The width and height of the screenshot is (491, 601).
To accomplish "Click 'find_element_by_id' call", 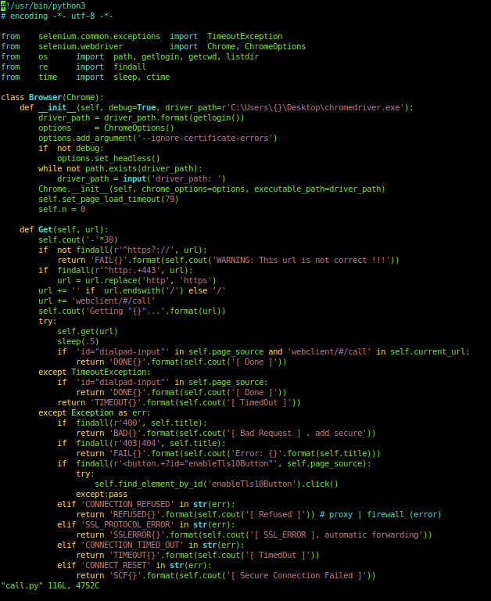I will (160, 484).
